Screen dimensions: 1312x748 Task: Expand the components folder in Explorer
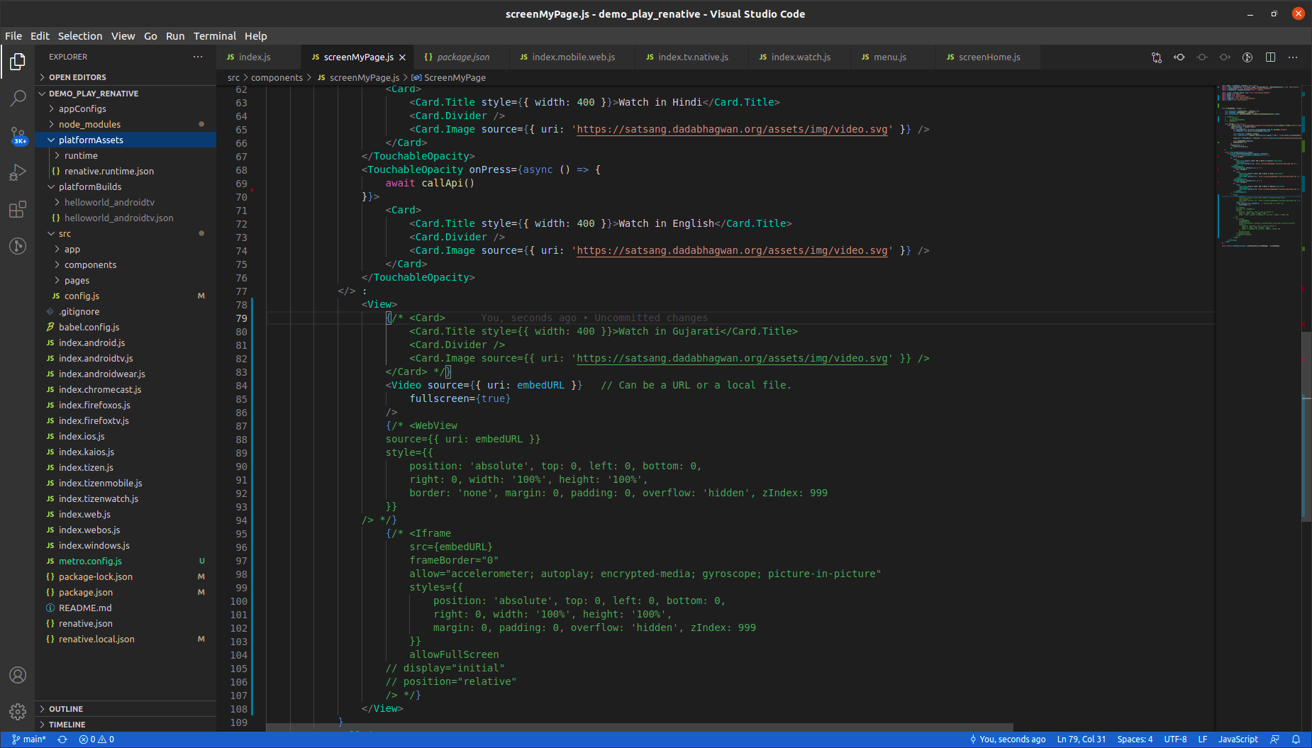[x=126, y=265]
